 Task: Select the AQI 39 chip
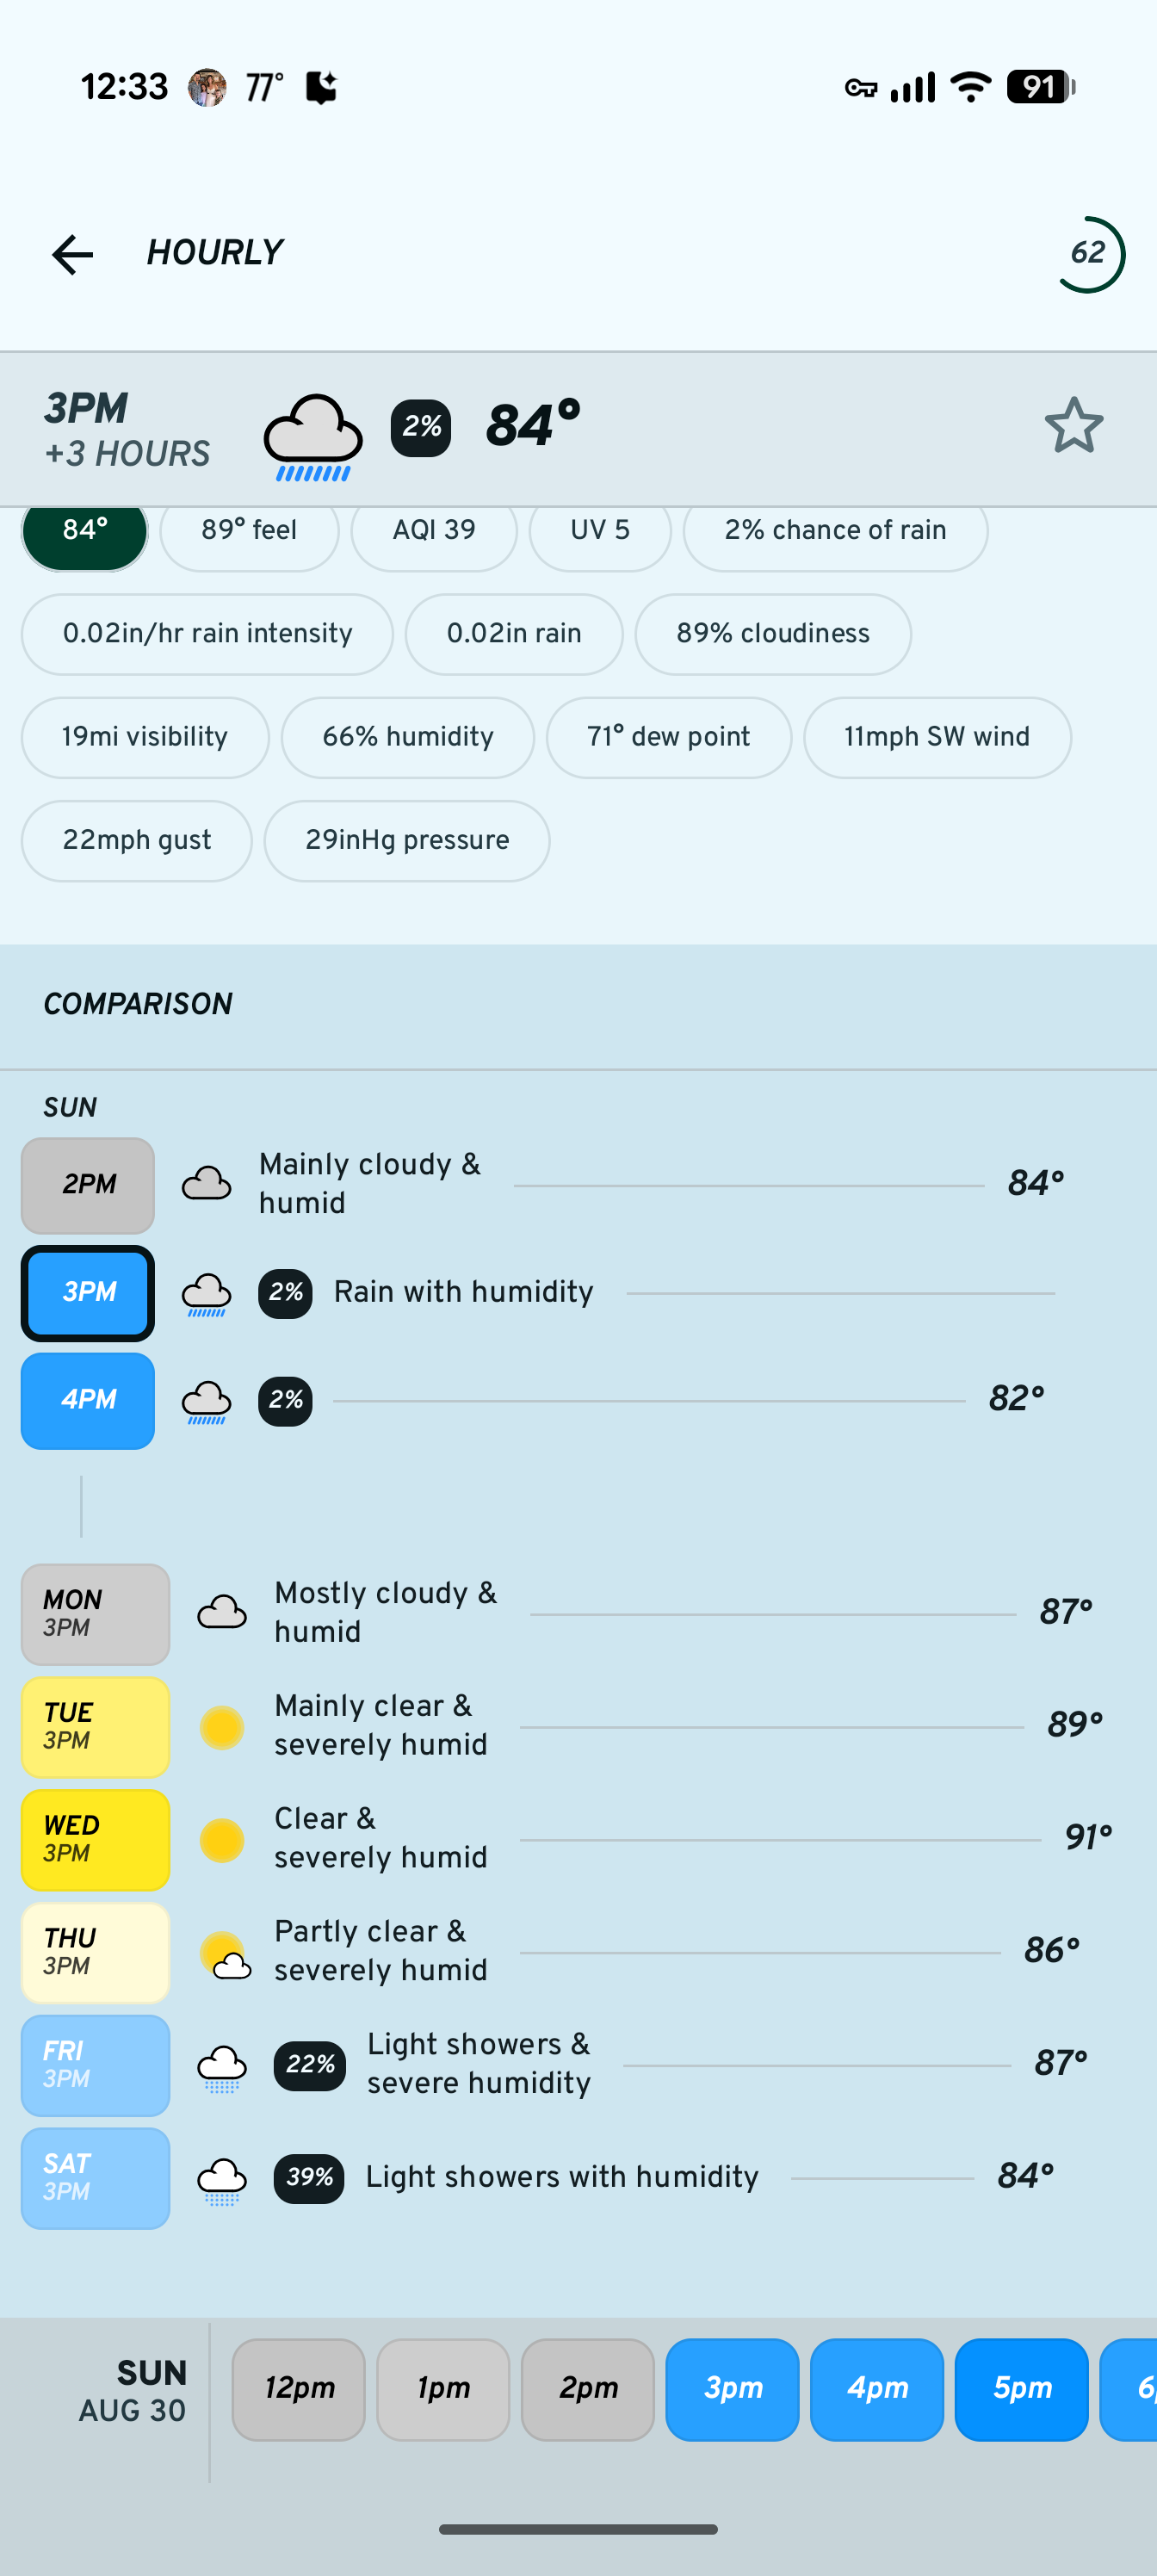click(434, 531)
